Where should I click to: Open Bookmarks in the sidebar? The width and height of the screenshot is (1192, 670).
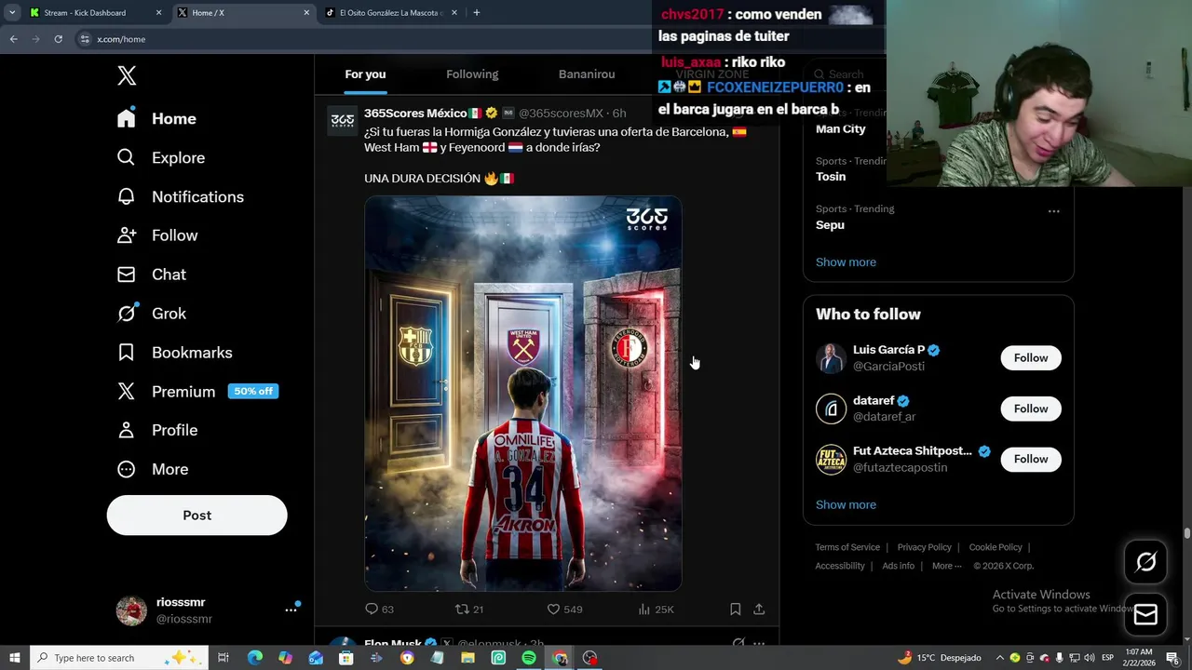174,353
